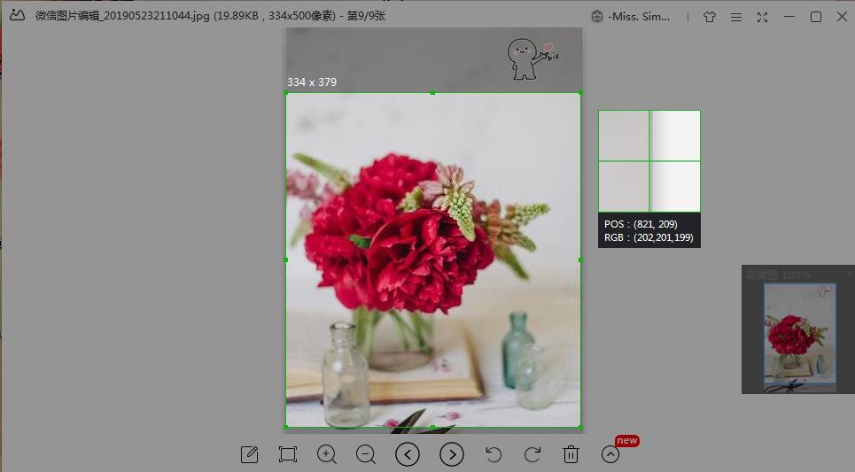
Task: Zoom out with the magnifier minus
Action: click(366, 454)
